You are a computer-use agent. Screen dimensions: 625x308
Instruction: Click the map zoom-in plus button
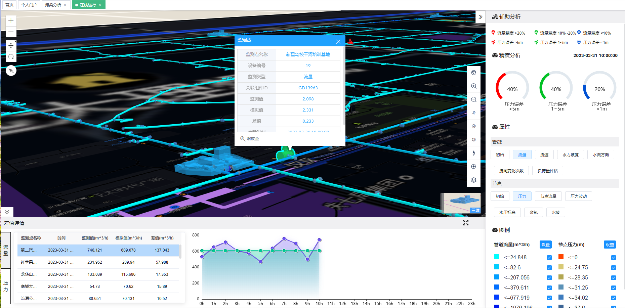click(11, 21)
